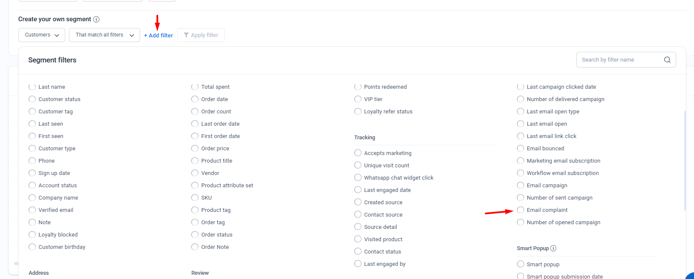Click the funnel icon on Apply filter

pos(186,35)
